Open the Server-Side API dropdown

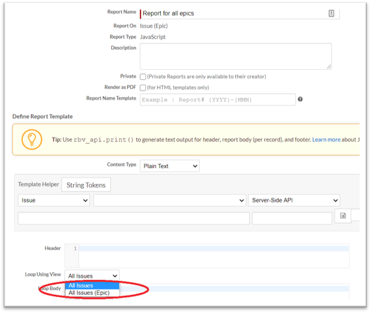tap(294, 200)
